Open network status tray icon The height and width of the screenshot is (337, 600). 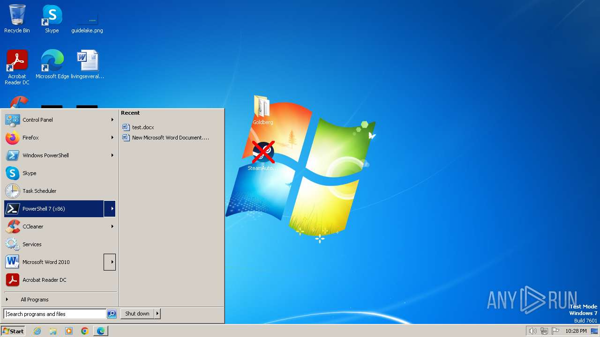[544, 331]
